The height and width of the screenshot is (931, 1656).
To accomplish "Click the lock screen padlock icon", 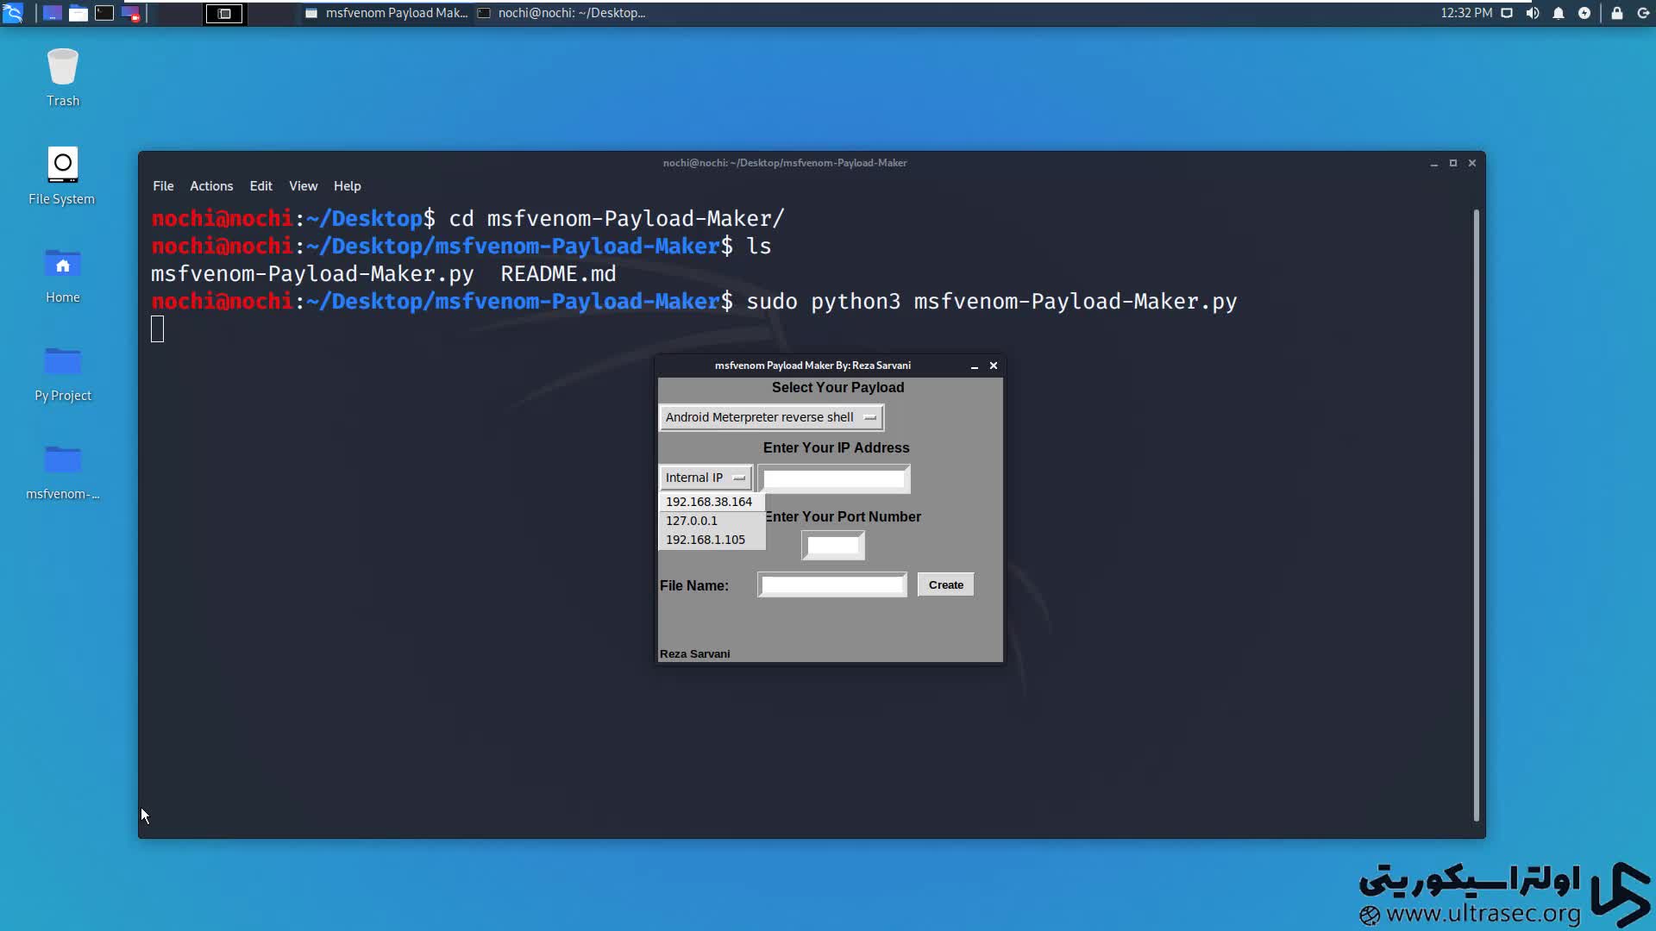I will (x=1617, y=13).
